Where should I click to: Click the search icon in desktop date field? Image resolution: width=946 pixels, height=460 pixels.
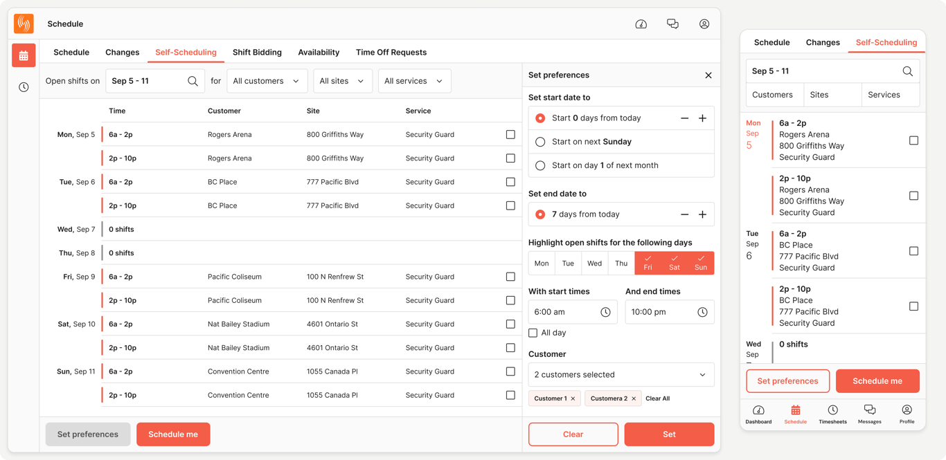[x=193, y=81]
